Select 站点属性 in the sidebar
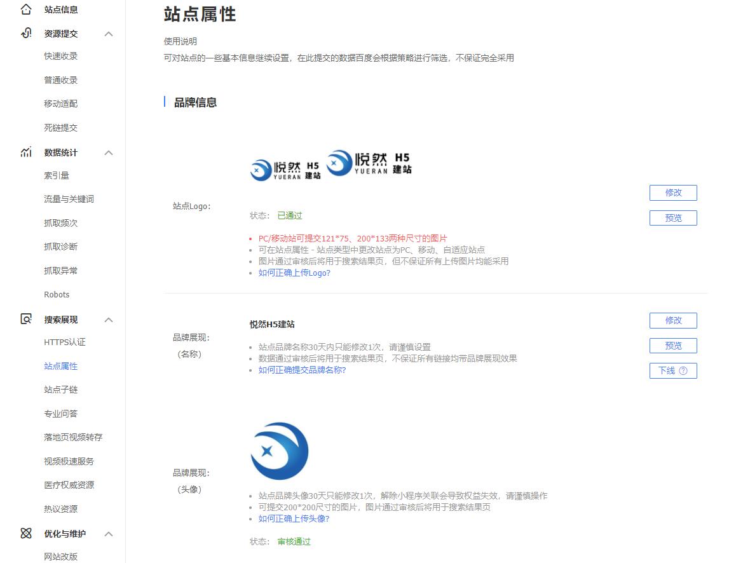743x563 pixels. 60,366
